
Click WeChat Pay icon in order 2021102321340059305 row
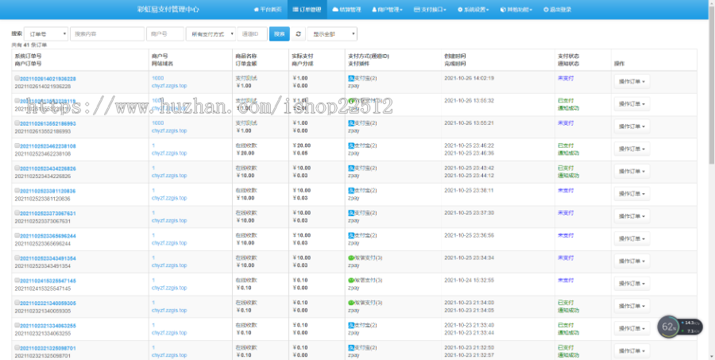(x=350, y=303)
